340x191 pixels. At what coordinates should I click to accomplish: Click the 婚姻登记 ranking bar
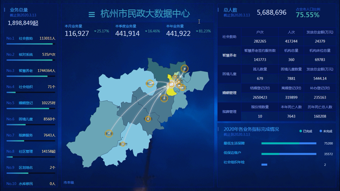coord(31,108)
